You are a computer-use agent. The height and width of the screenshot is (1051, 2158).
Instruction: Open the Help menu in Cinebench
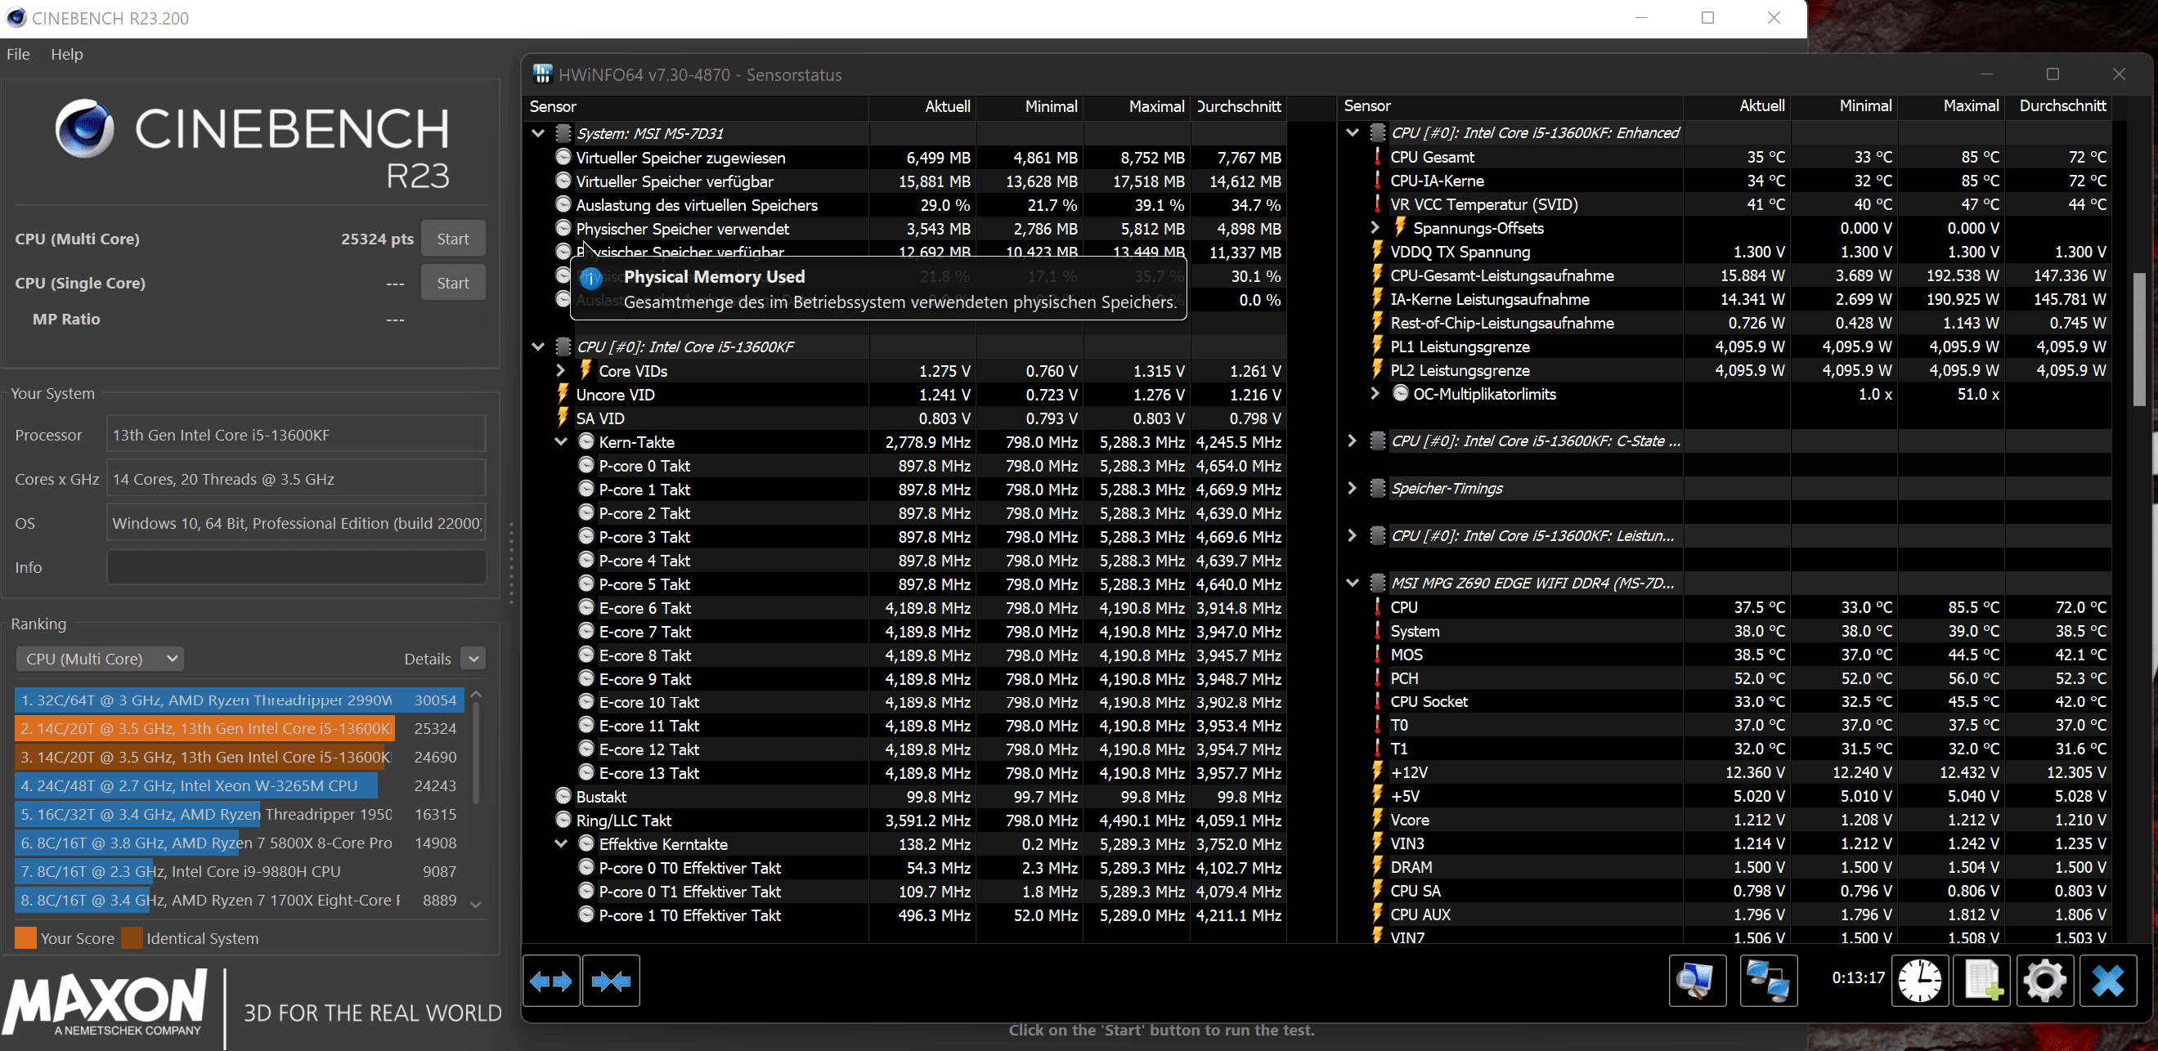67,54
